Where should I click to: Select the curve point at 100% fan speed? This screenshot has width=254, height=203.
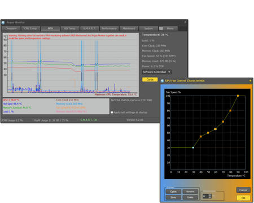pos(238,96)
